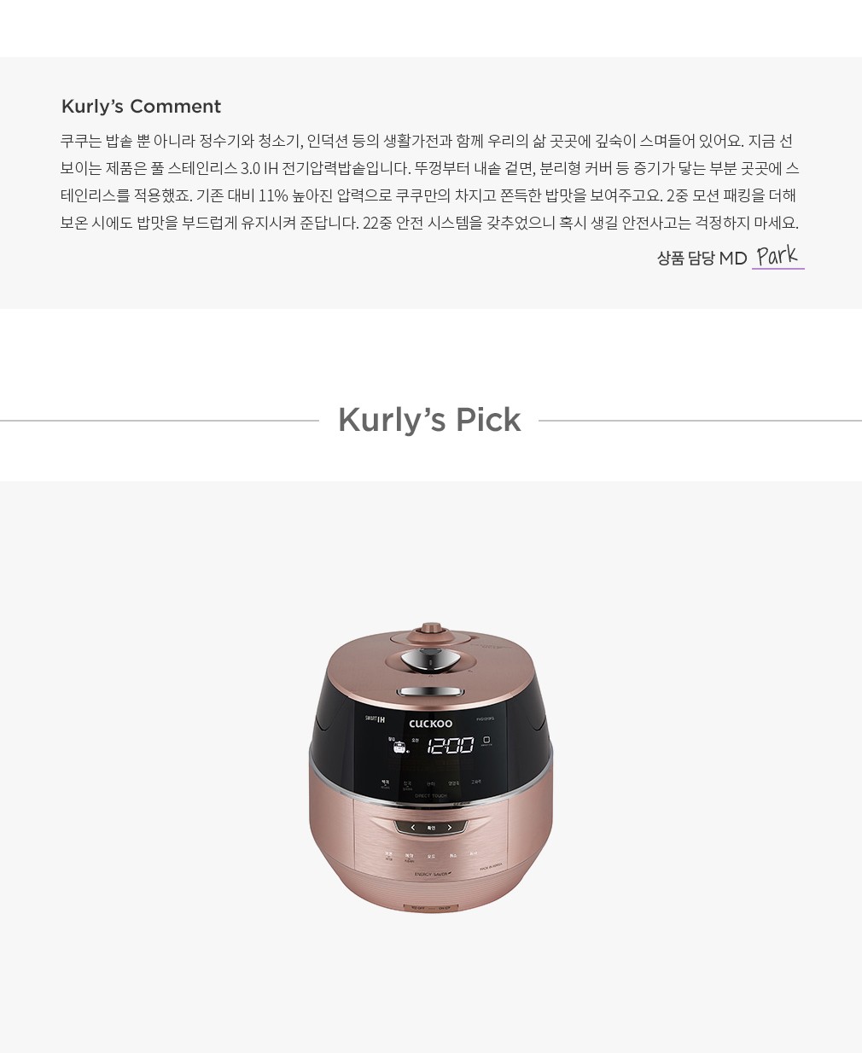This screenshot has height=1053, width=862.
Task: Click the ENERGY SAVER label on the cooker
Action: [x=432, y=875]
